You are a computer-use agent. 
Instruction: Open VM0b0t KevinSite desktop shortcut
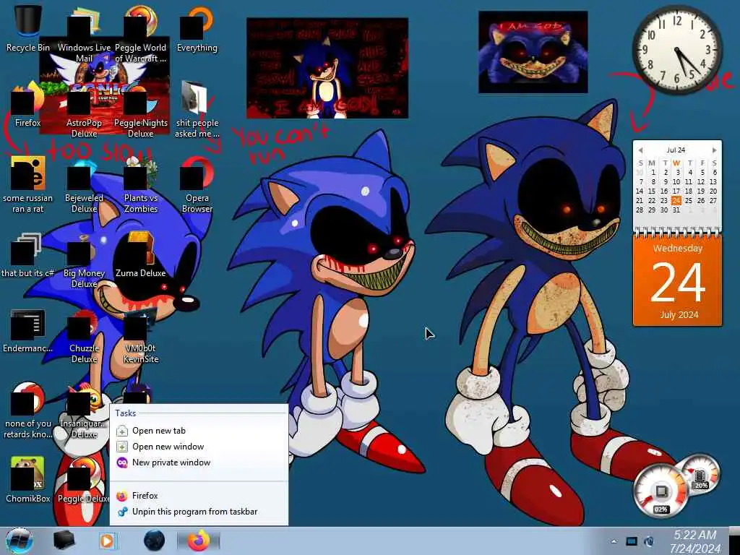pos(141,335)
